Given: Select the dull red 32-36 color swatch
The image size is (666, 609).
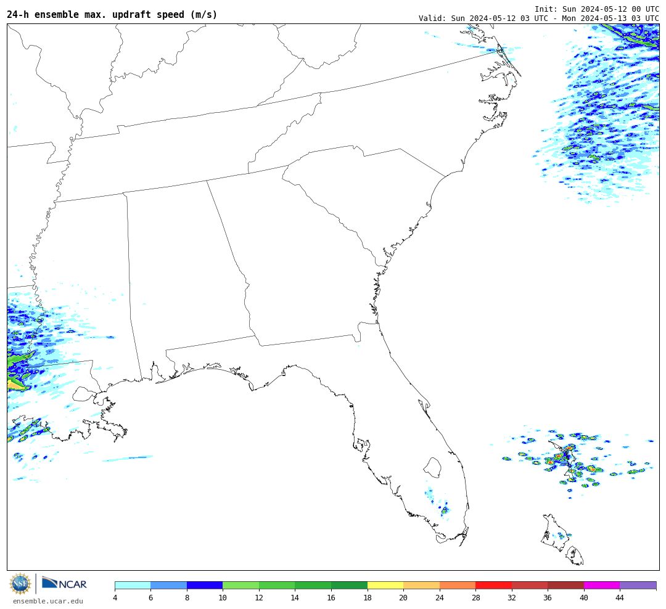Looking at the screenshot, I should tap(530, 585).
